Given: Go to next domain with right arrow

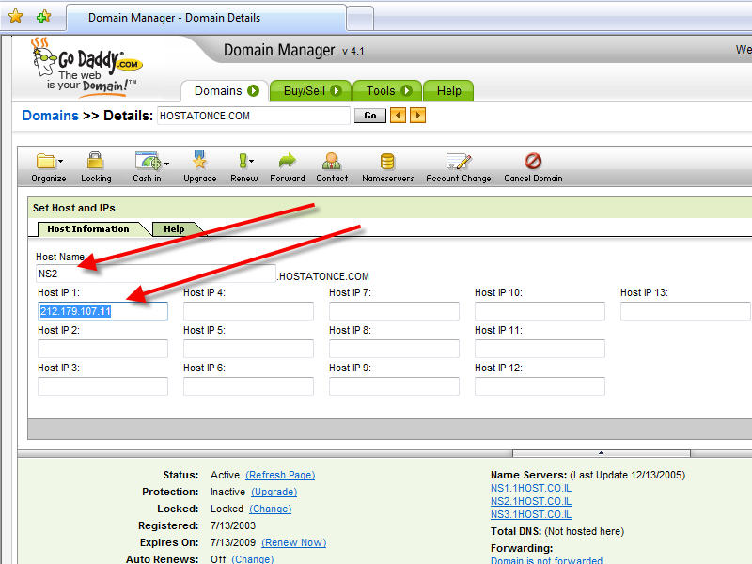Looking at the screenshot, I should pos(418,116).
